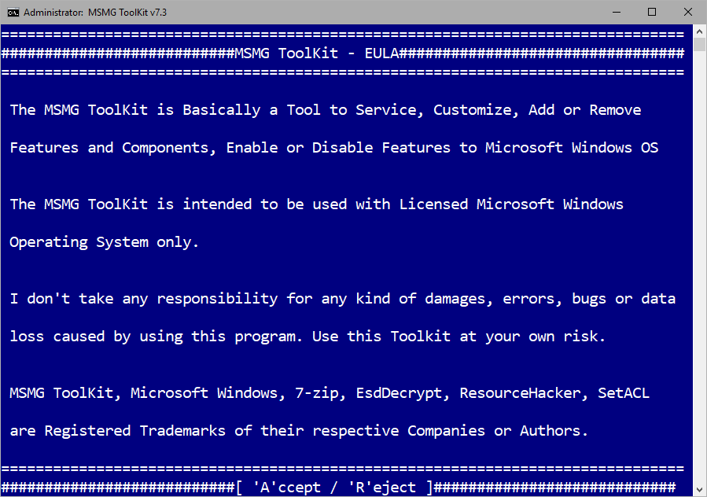Click the word 'SetACL' in console
Viewport: 707px width, 497px height.
tap(624, 393)
